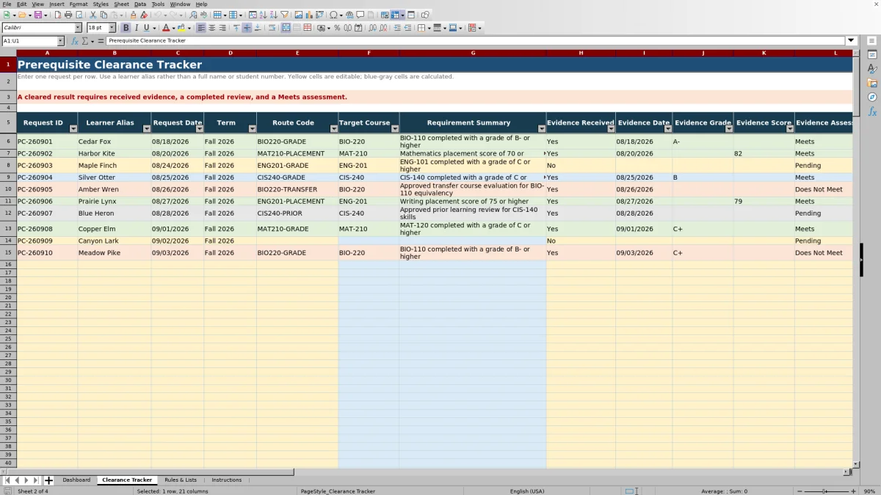The image size is (881, 495).
Task: Open the sidebar Navigator compass icon
Action: click(x=872, y=97)
